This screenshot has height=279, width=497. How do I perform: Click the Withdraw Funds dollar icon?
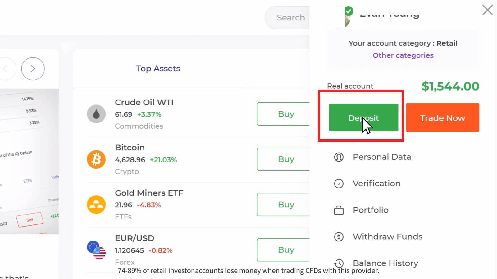339,237
